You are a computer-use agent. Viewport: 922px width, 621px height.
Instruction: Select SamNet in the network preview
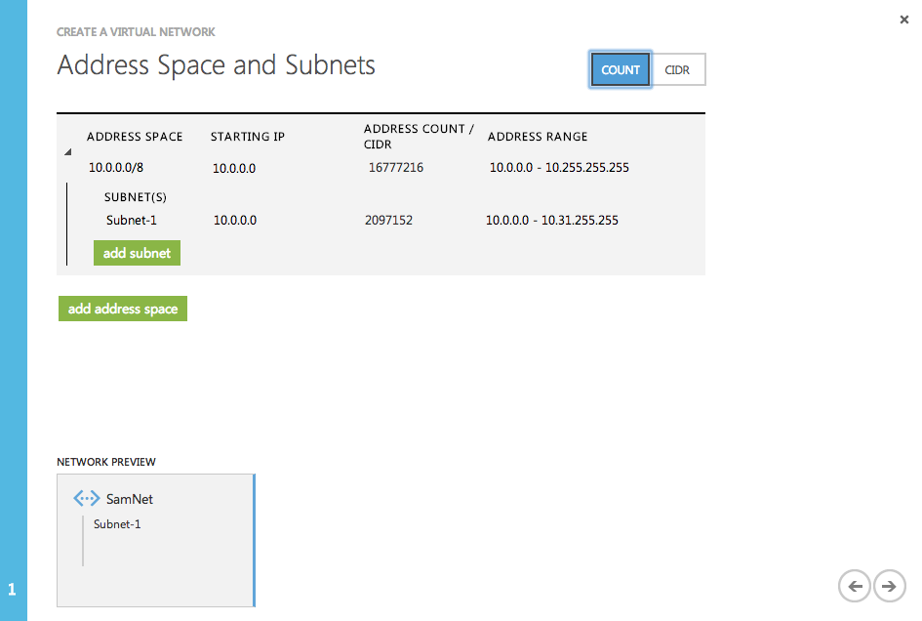129,499
